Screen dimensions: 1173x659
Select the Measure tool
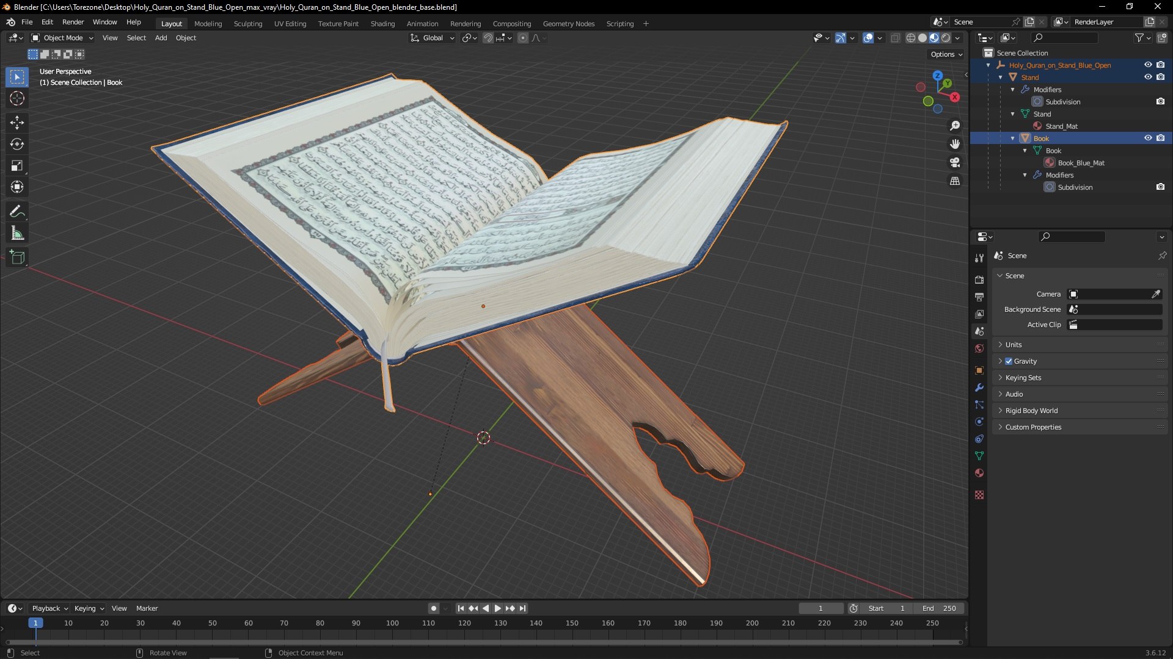[x=17, y=233]
